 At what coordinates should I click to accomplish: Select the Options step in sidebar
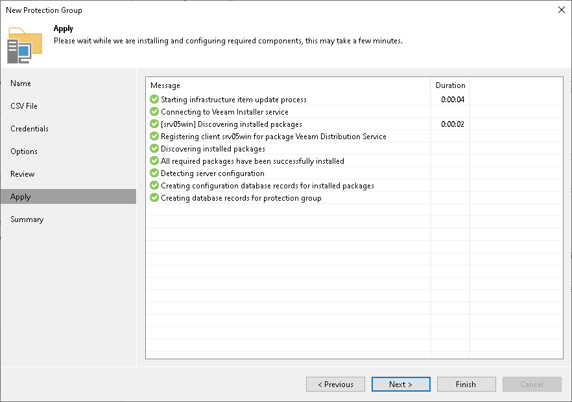[24, 151]
